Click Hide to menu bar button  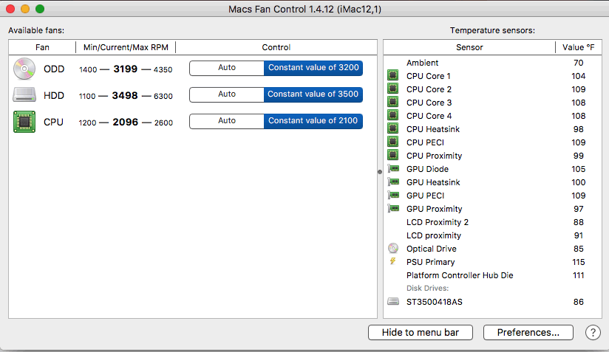coord(421,333)
